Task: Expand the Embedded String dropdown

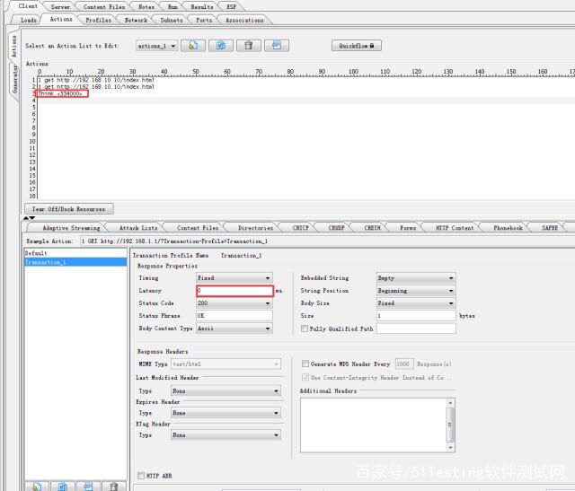Action: coord(416,278)
